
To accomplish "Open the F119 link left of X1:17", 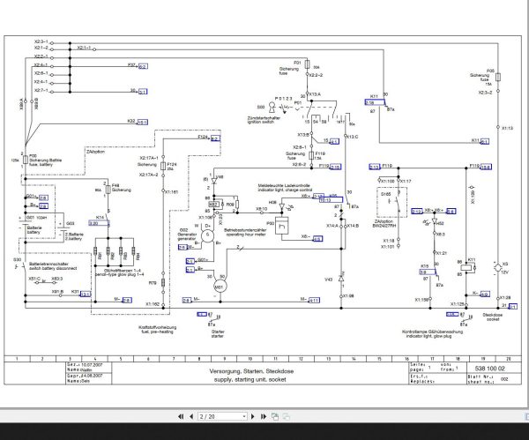I will click(x=375, y=167).
